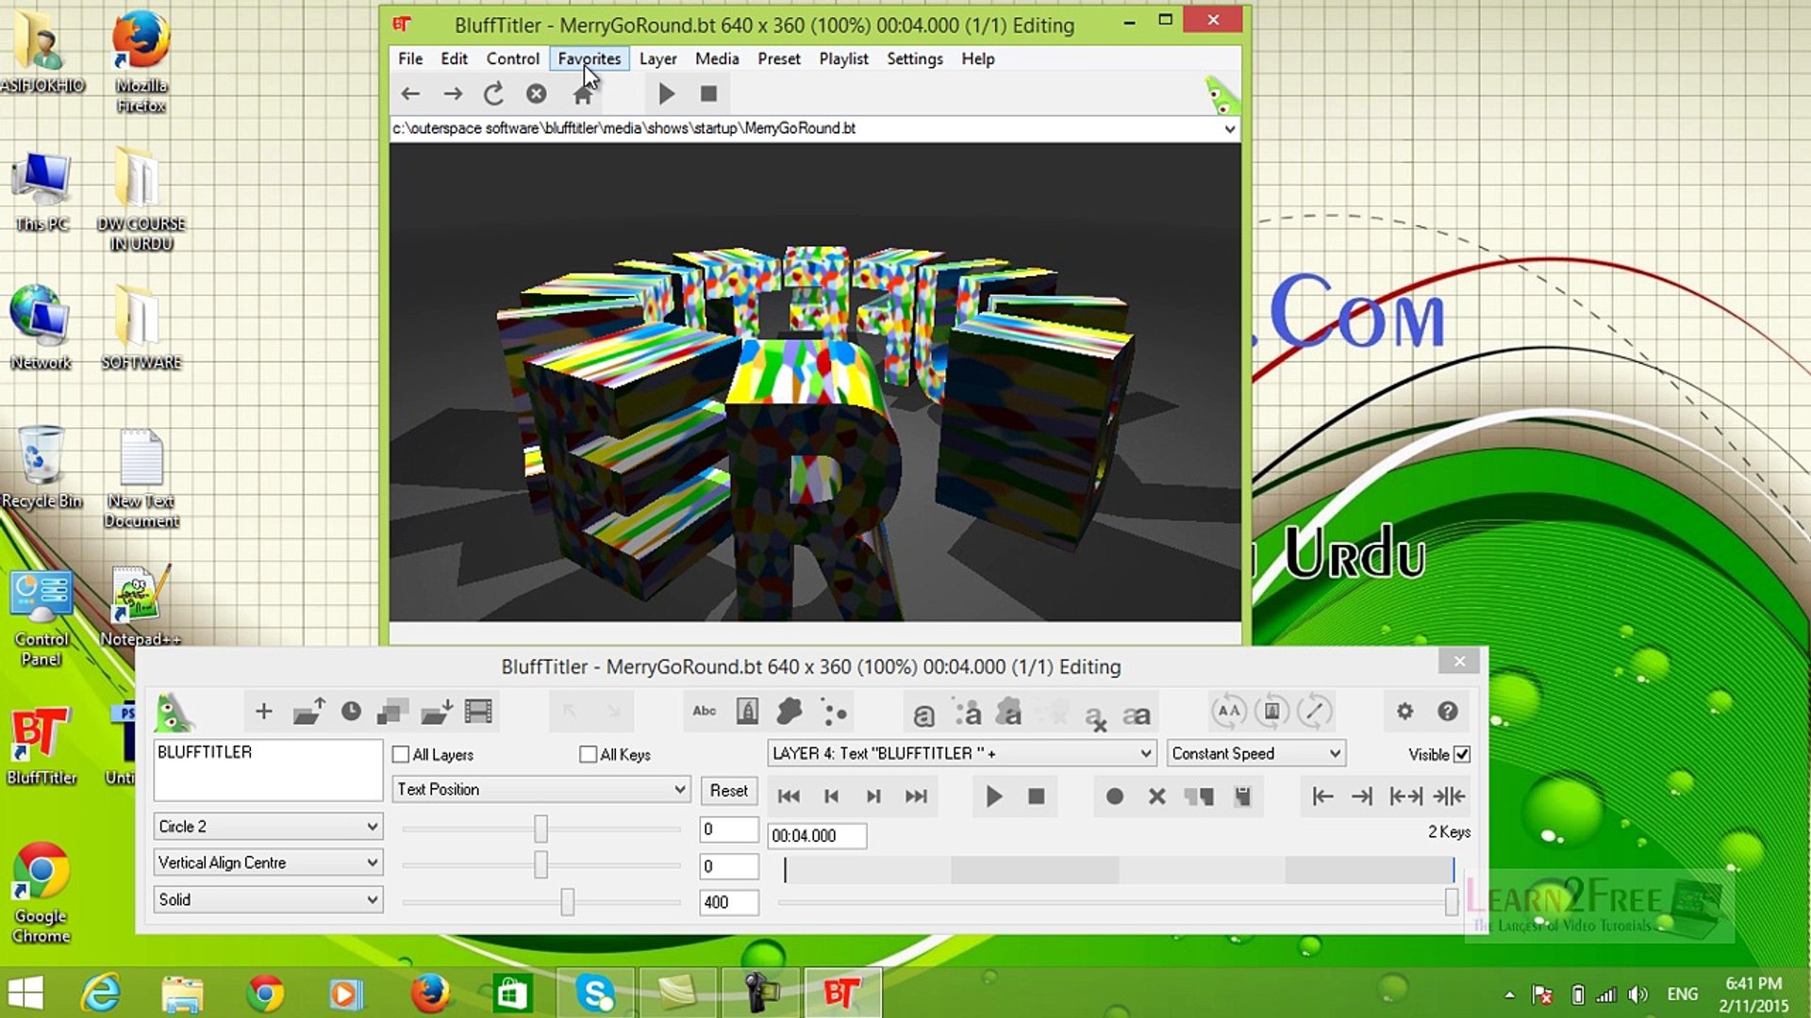1811x1018 pixels.
Task: Click the delete key X icon
Action: point(1156,796)
